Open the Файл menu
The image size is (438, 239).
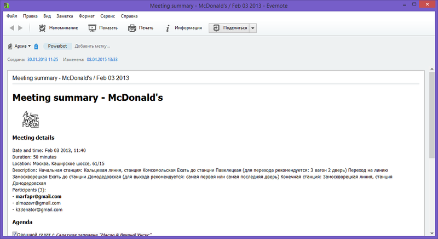click(12, 16)
